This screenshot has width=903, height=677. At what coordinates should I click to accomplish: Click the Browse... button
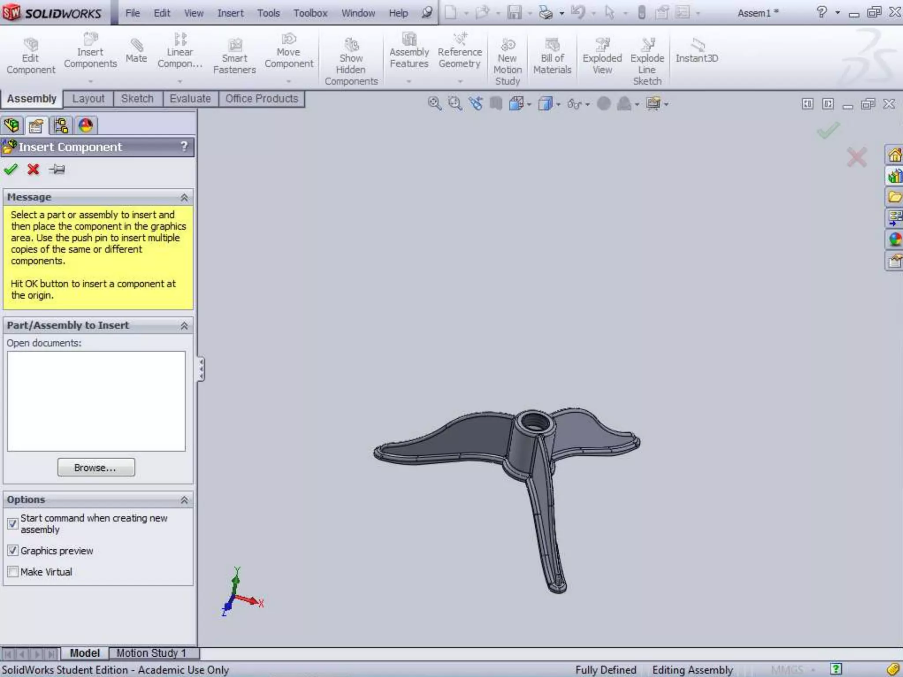coord(96,468)
